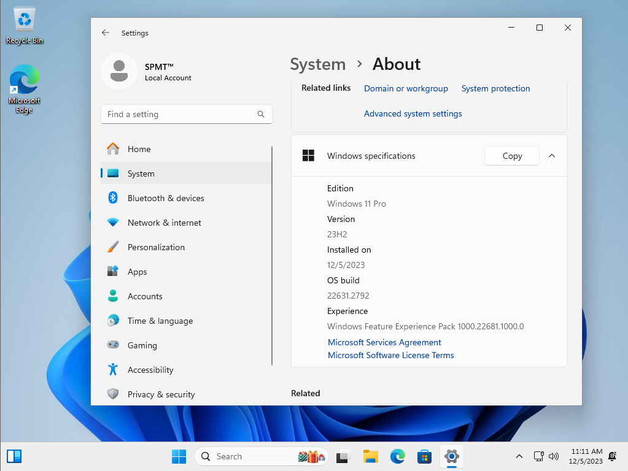Select System in the Settings sidebar
This screenshot has width=628, height=471.
point(186,174)
